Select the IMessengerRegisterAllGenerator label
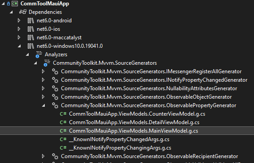The image size is (254, 163). coord(151,71)
